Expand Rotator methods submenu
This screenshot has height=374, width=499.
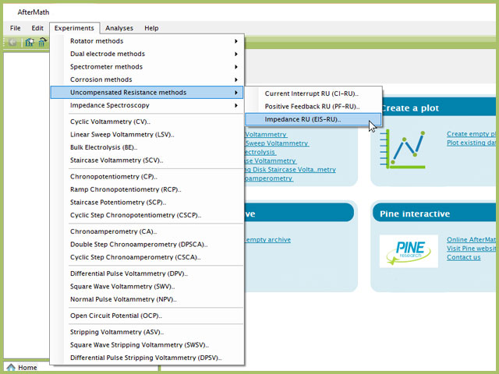(x=147, y=41)
